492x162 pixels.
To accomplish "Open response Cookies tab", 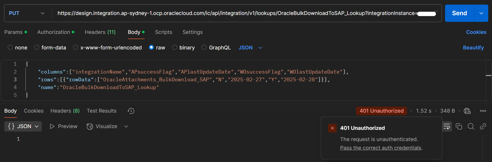I will pyautogui.click(x=34, y=111).
